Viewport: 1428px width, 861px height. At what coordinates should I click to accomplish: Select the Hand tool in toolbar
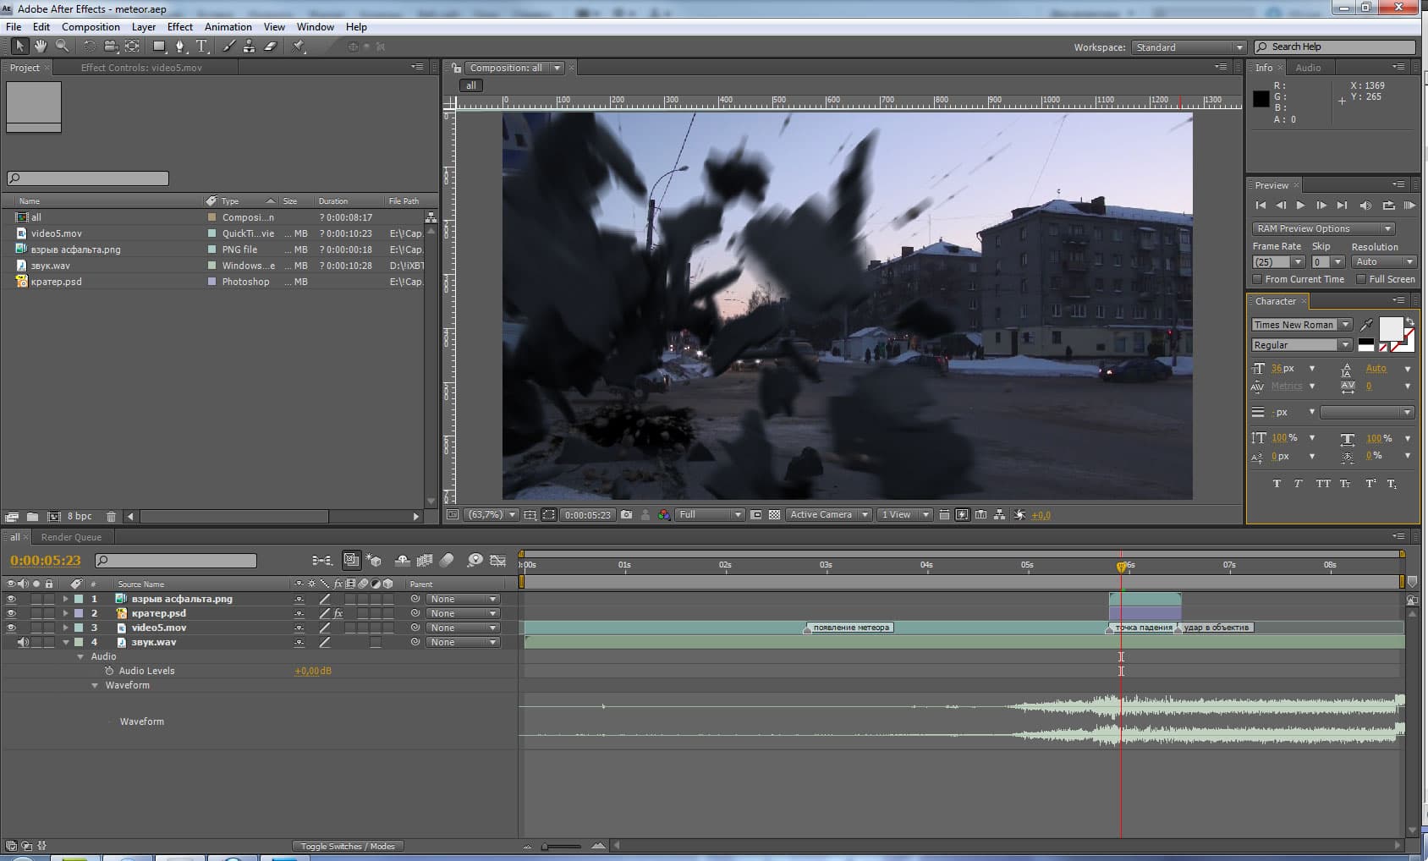[x=40, y=47]
